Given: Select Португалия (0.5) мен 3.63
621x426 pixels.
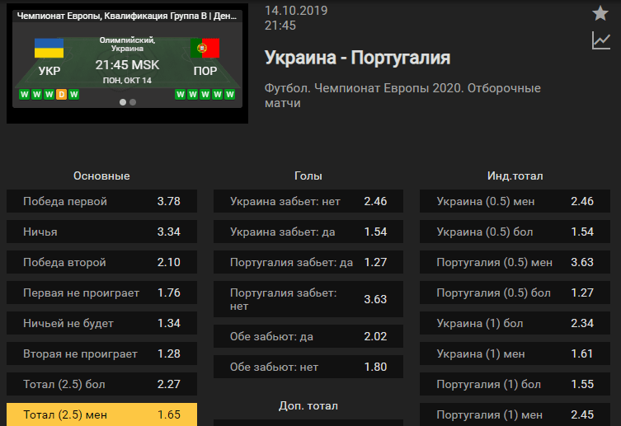Looking at the screenshot, I should coord(515,262).
